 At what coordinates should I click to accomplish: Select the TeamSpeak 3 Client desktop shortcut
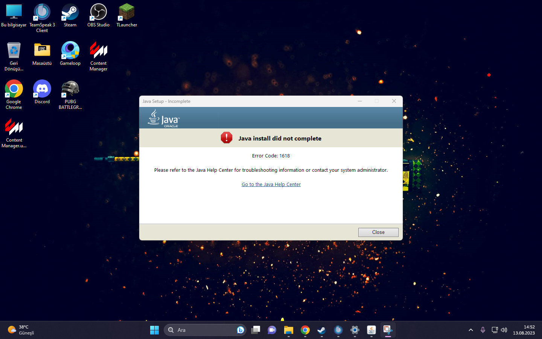tap(42, 18)
